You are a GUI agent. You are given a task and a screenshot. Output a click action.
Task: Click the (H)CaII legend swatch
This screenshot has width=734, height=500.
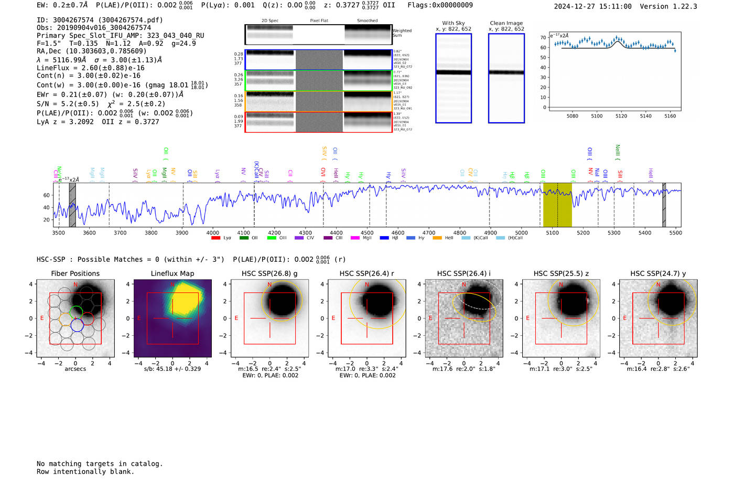pyautogui.click(x=500, y=238)
